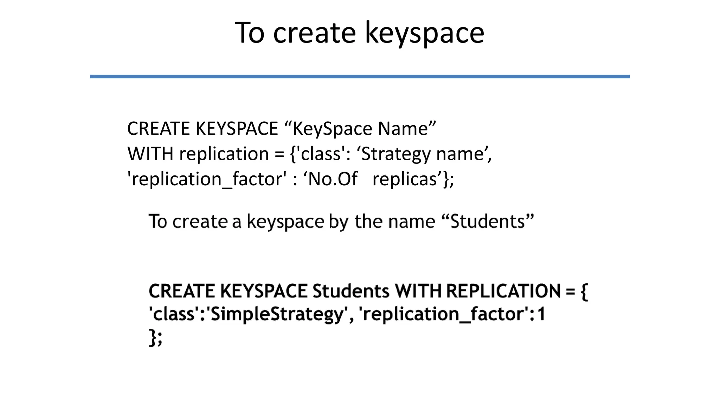This screenshot has width=720, height=405.
Task: Click the 'replication_factor' : ‘No.Of replicas’ line
Action: [291, 179]
